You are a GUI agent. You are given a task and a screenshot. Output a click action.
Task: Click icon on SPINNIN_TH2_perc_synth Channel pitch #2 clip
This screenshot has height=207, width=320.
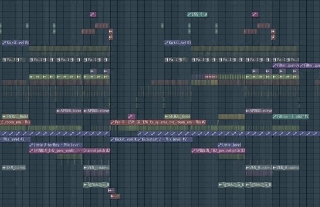point(32,150)
